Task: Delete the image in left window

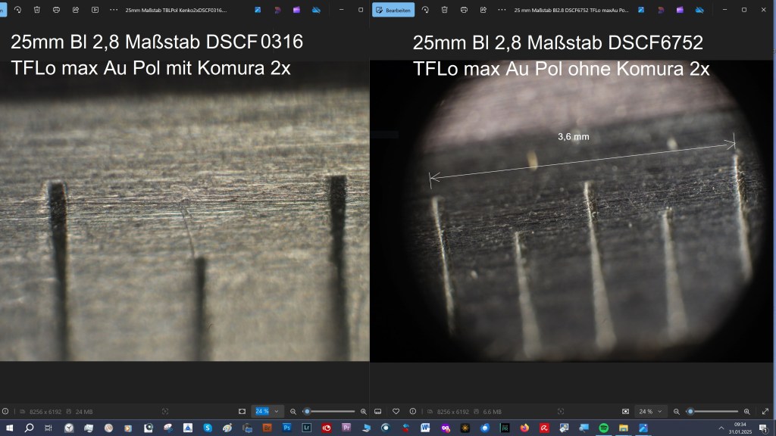Action: click(x=36, y=10)
